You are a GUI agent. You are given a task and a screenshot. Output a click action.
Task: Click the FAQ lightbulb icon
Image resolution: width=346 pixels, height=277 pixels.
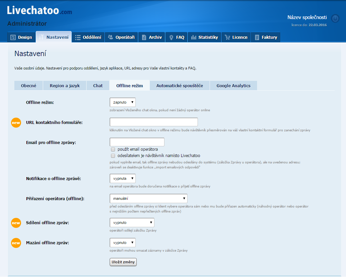click(x=171, y=37)
